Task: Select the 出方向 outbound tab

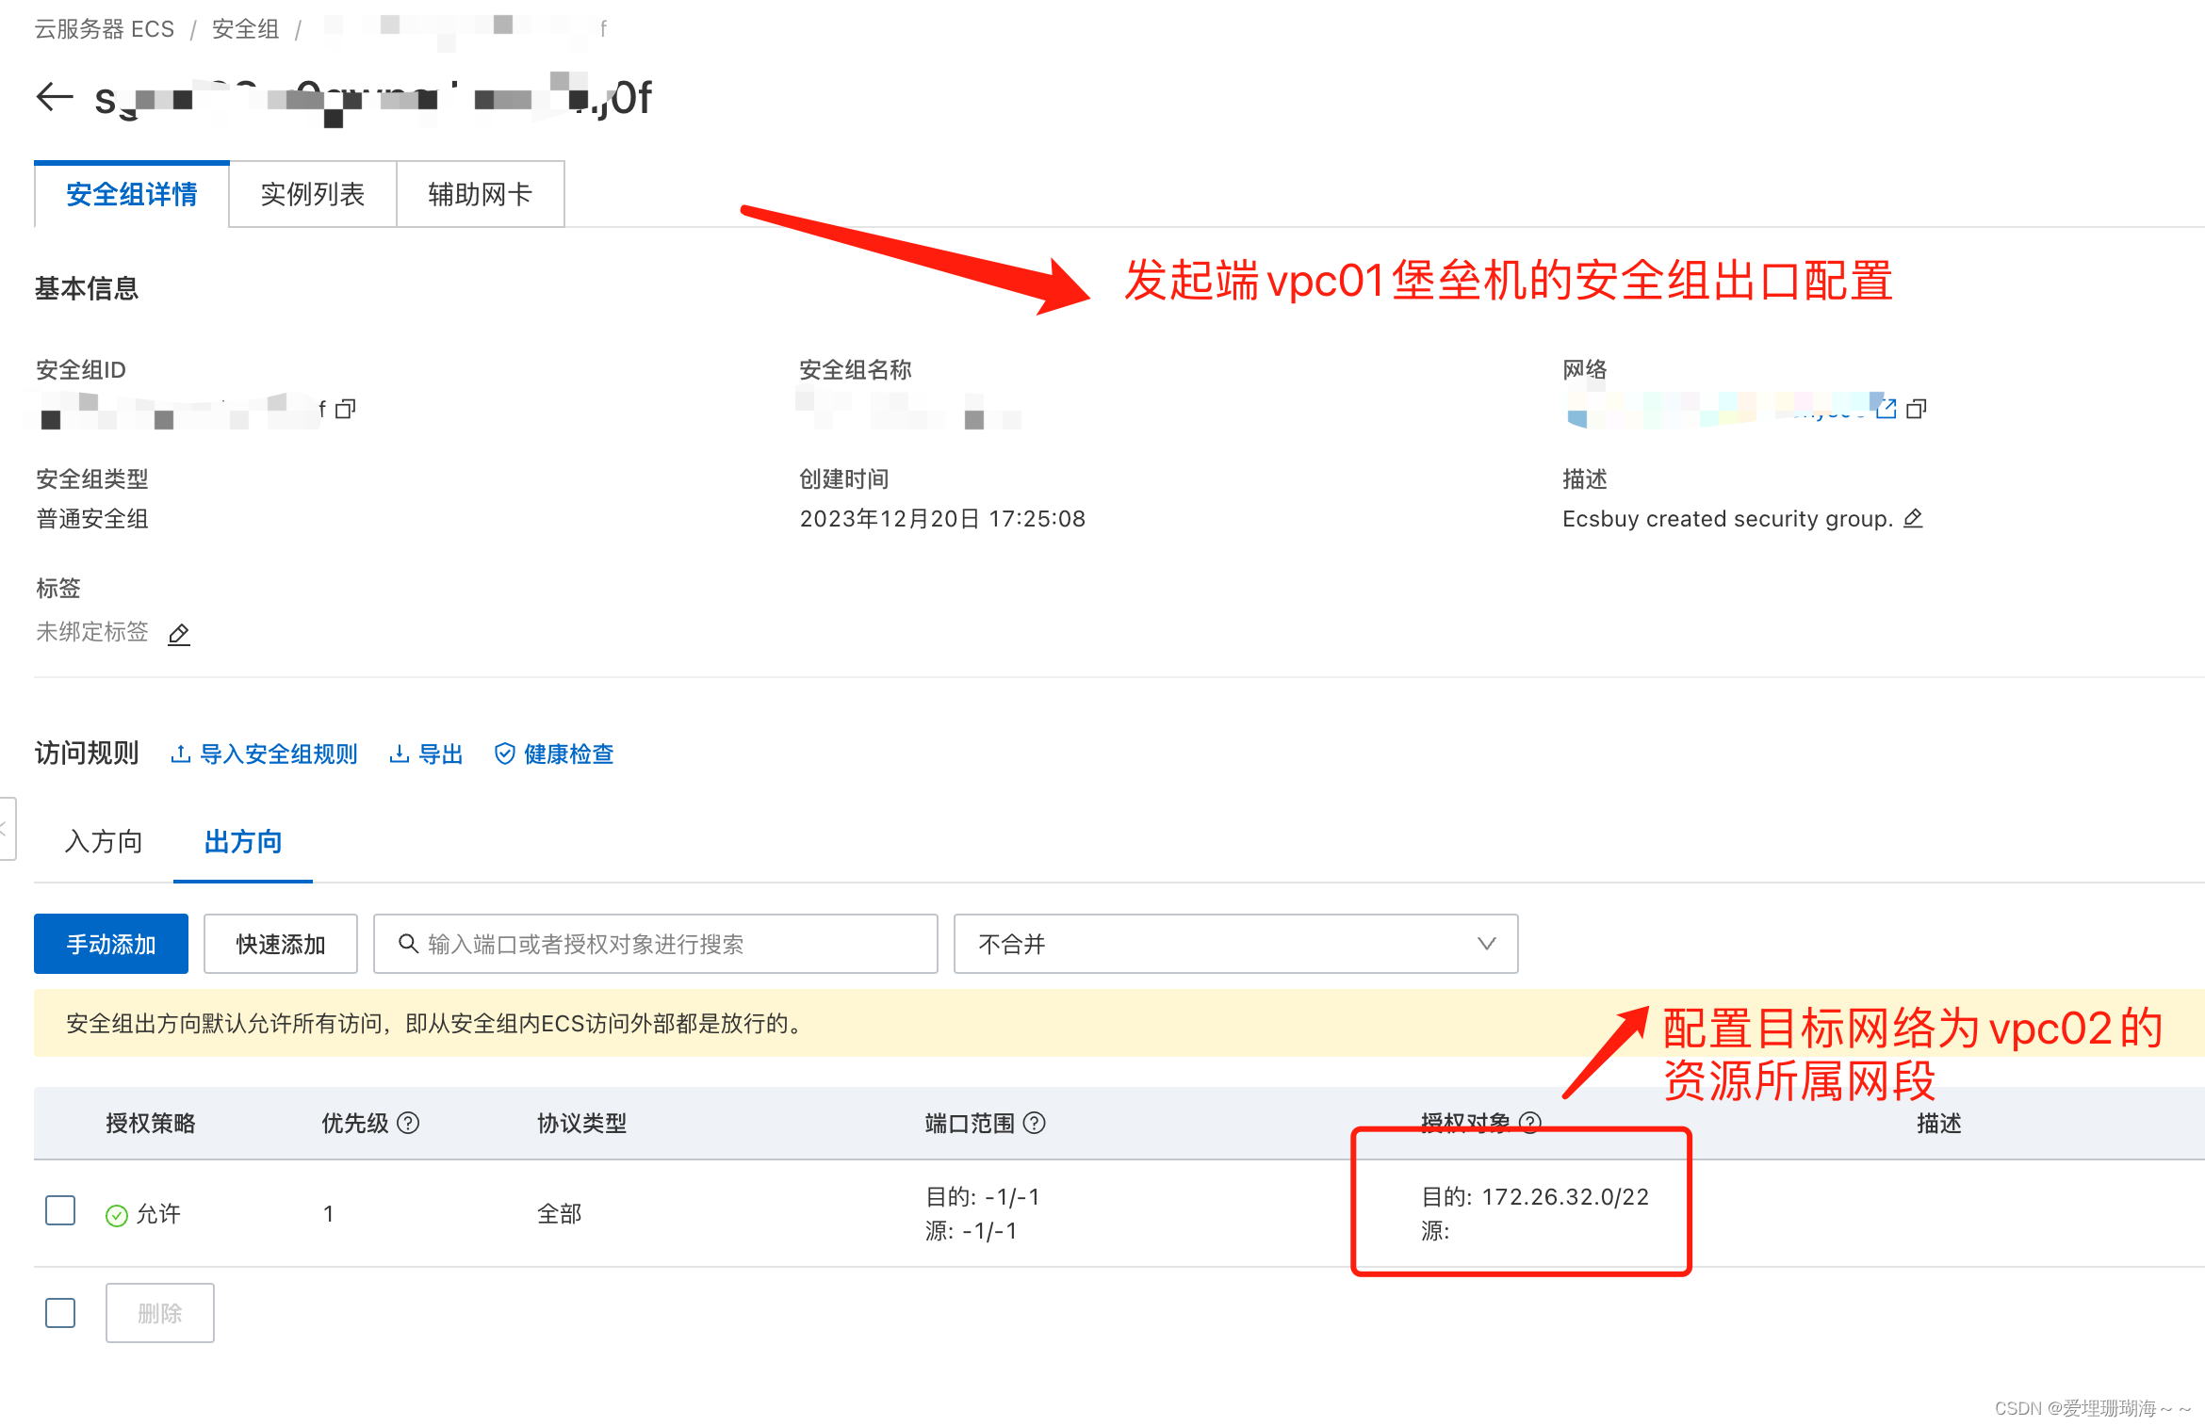Action: [x=243, y=841]
